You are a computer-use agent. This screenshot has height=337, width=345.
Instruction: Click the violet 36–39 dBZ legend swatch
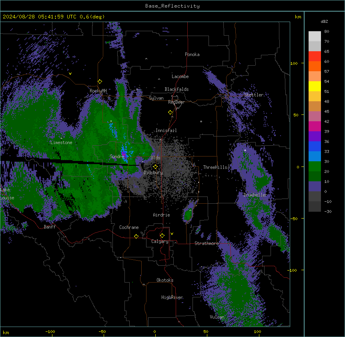click(x=315, y=136)
